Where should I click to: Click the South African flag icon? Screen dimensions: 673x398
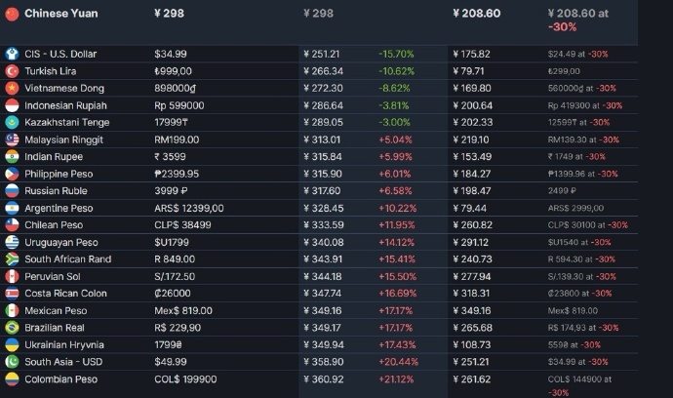coord(12,259)
